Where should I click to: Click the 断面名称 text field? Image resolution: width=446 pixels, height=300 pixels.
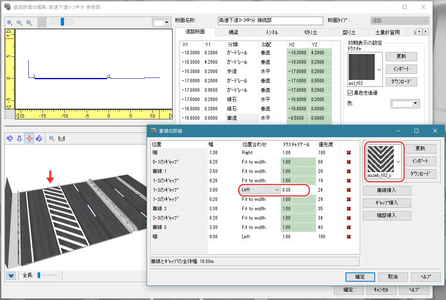(x=270, y=20)
